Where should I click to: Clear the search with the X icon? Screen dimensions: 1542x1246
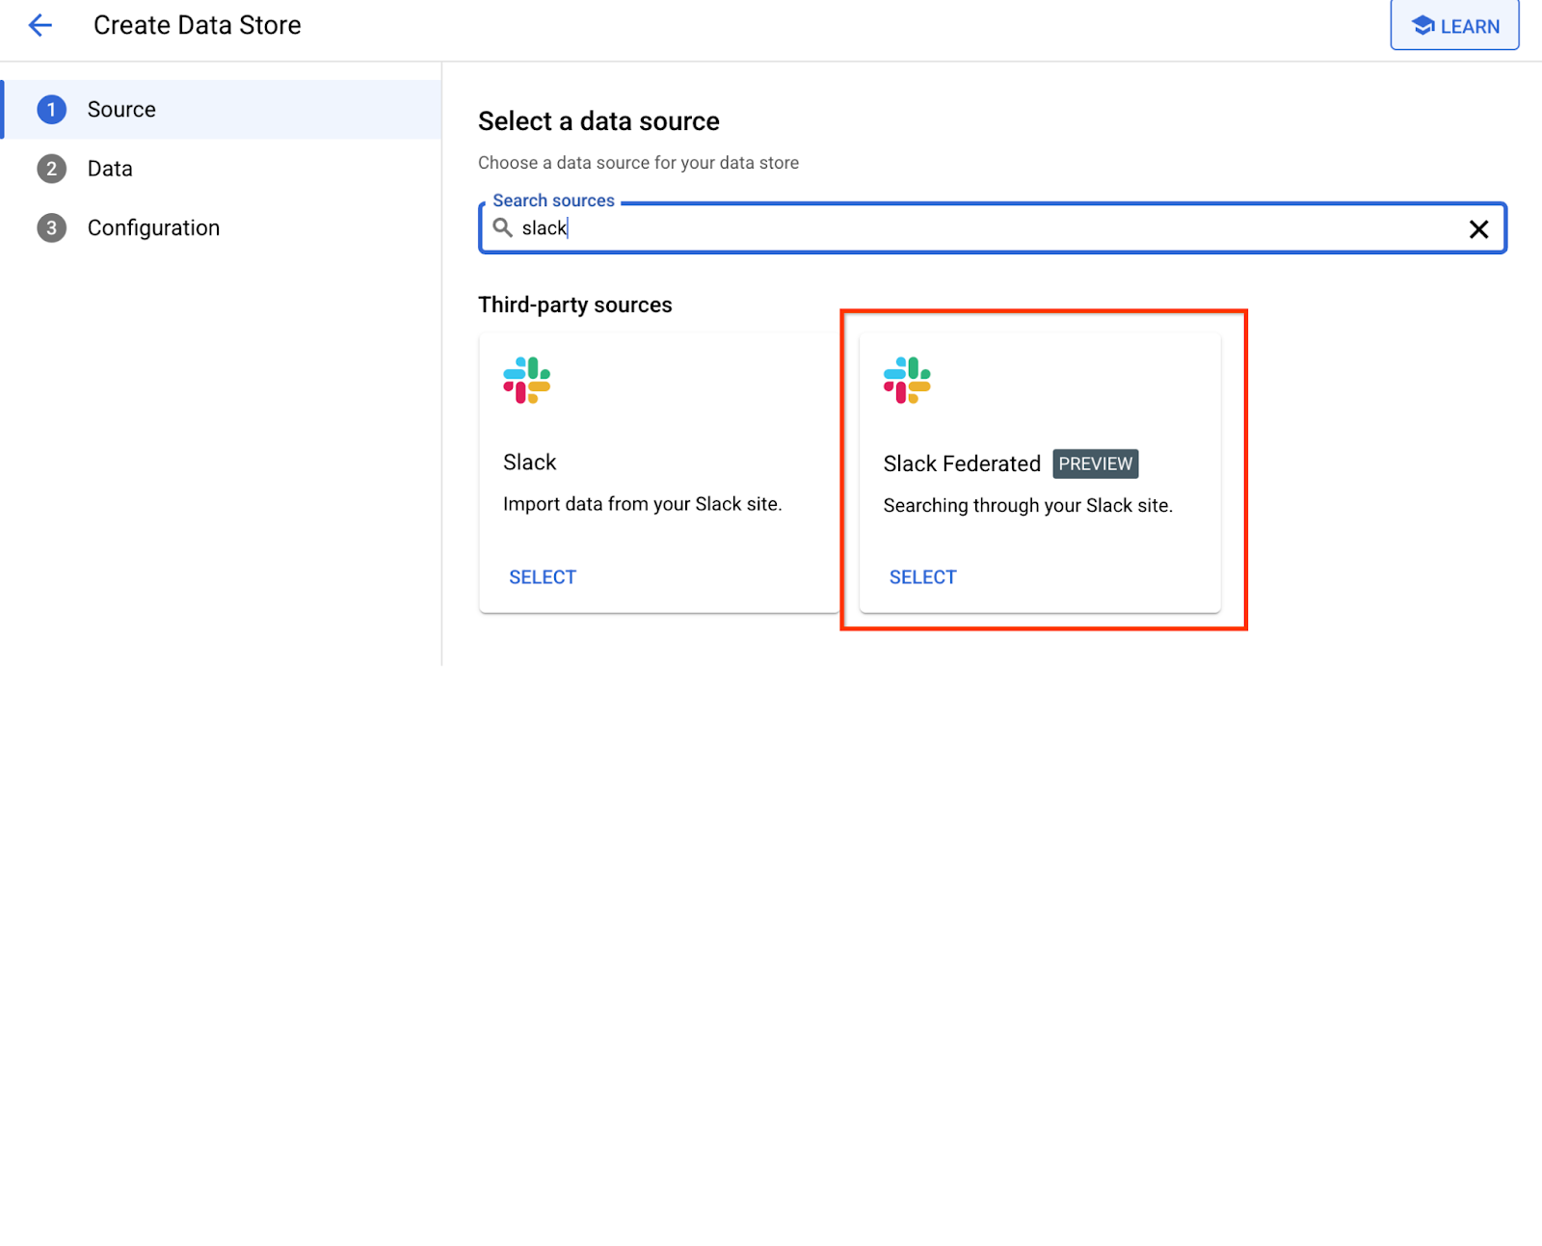(1478, 229)
